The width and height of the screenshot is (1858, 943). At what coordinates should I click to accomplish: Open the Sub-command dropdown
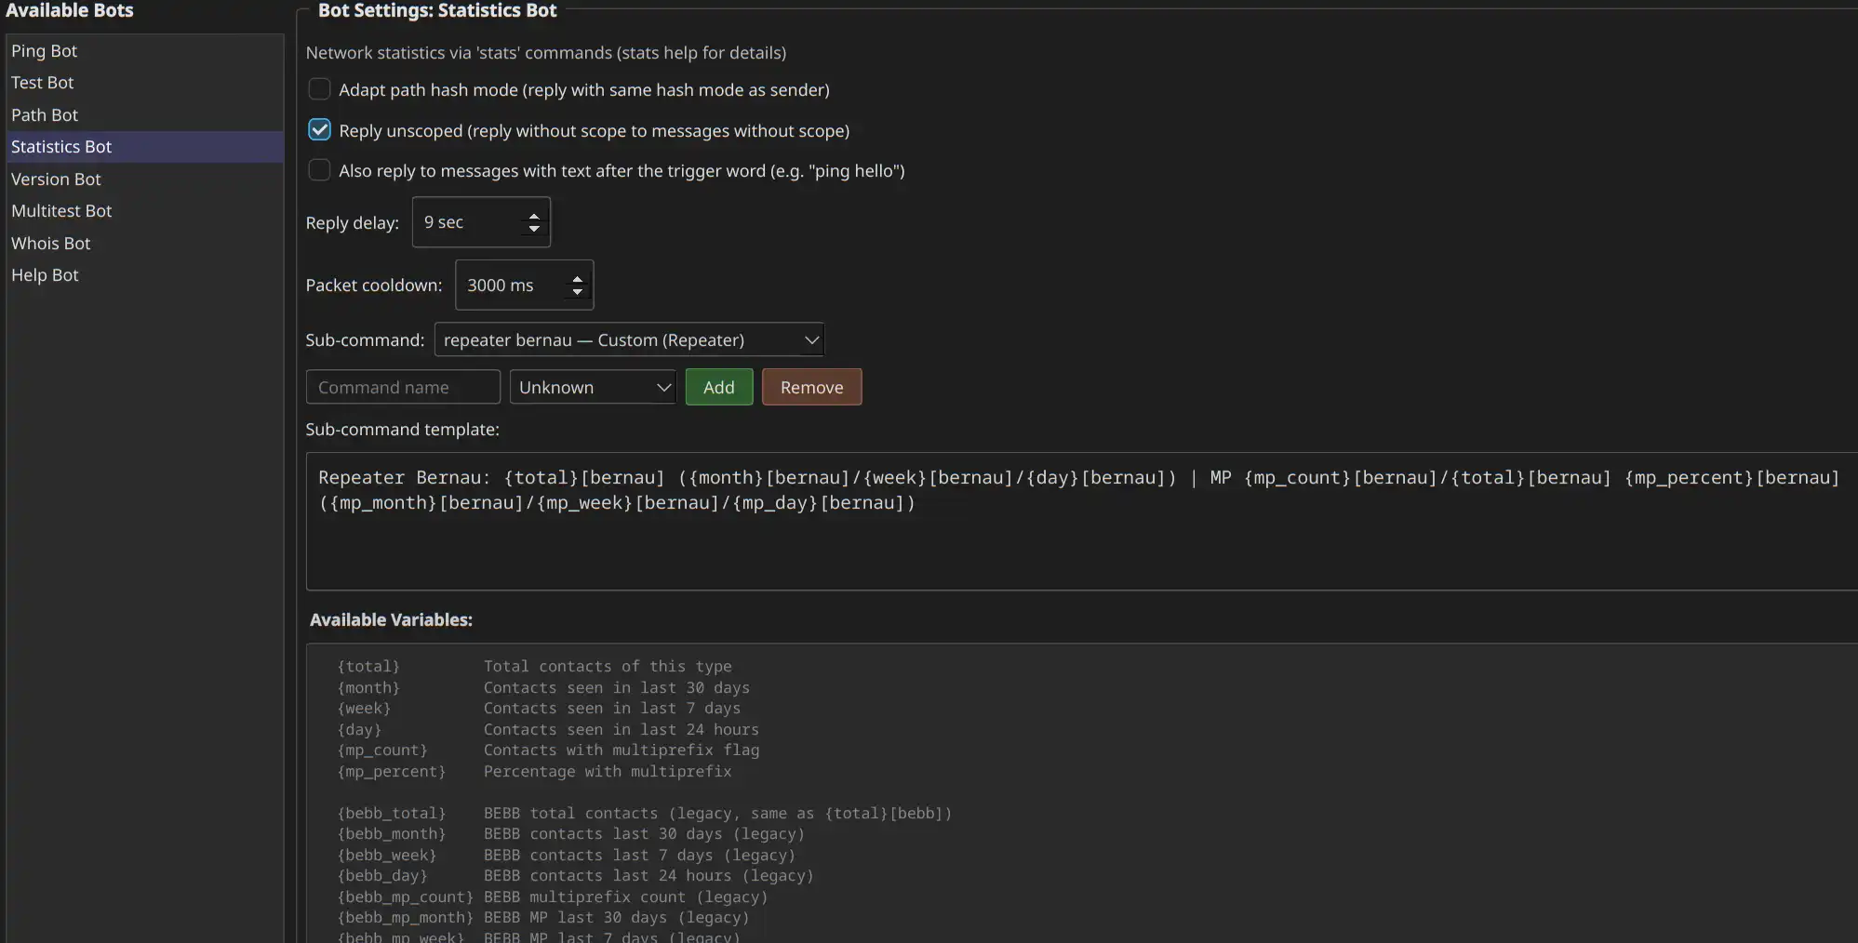(x=629, y=340)
